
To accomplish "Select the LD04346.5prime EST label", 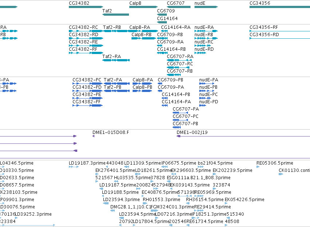I will tap(17, 163).
